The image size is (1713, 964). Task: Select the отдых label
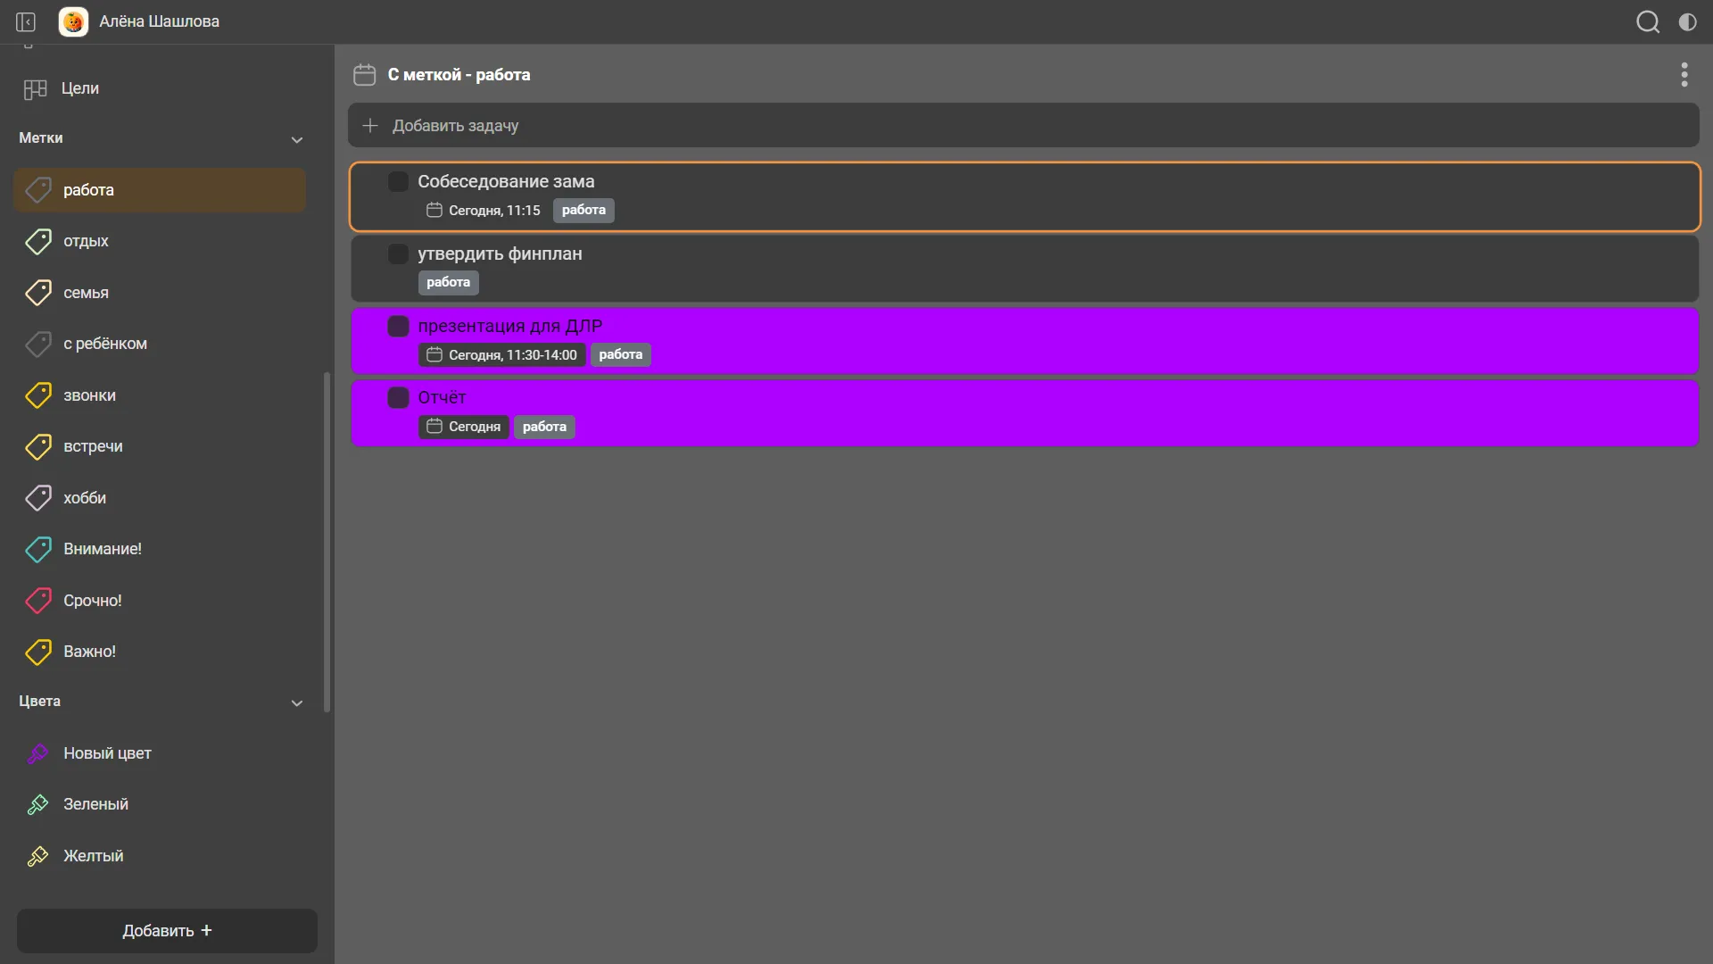pos(86,241)
